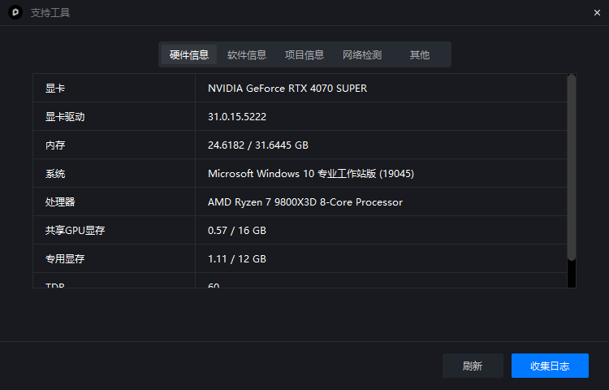Click the 收集日志 button
This screenshot has height=390, width=609.
550,366
